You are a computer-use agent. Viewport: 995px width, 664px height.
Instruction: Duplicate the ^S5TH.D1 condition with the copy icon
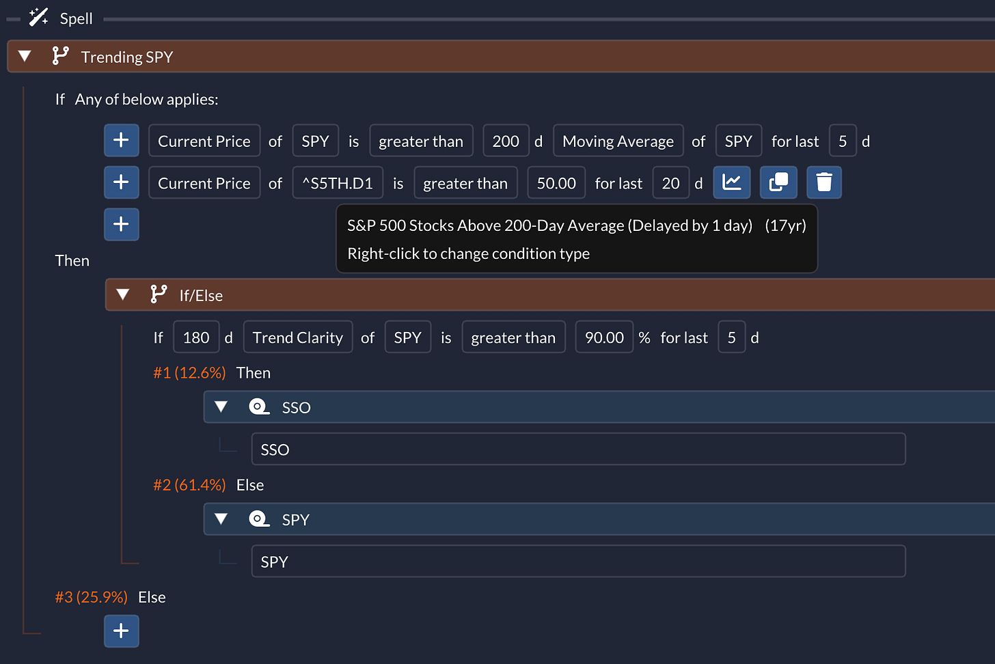pyautogui.click(x=778, y=182)
